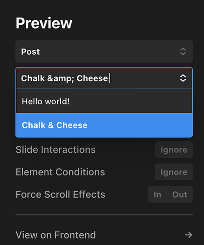Toggle the Element Conditions Ignore button

tap(174, 172)
